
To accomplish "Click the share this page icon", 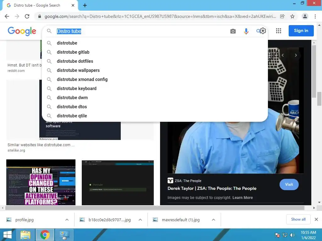I will (282, 16).
